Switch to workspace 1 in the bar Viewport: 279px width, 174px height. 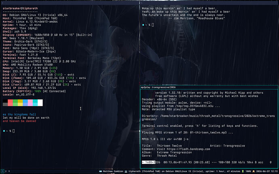pos(2,171)
